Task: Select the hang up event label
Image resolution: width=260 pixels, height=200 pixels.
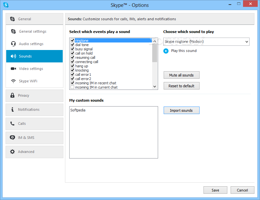Action: tap(82, 66)
